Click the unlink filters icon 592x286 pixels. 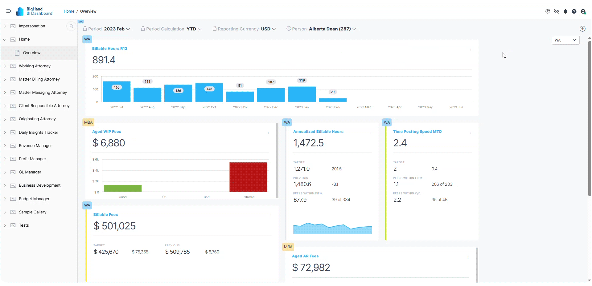557,11
